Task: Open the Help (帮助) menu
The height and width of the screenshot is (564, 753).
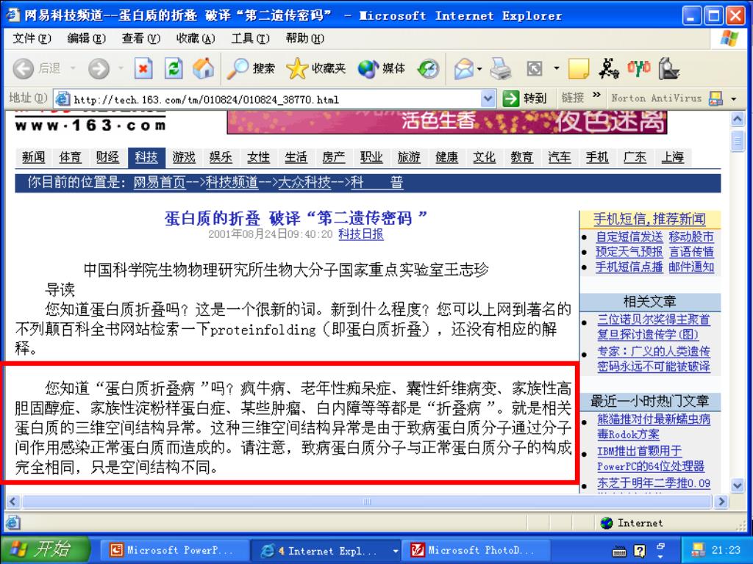Action: (x=305, y=38)
